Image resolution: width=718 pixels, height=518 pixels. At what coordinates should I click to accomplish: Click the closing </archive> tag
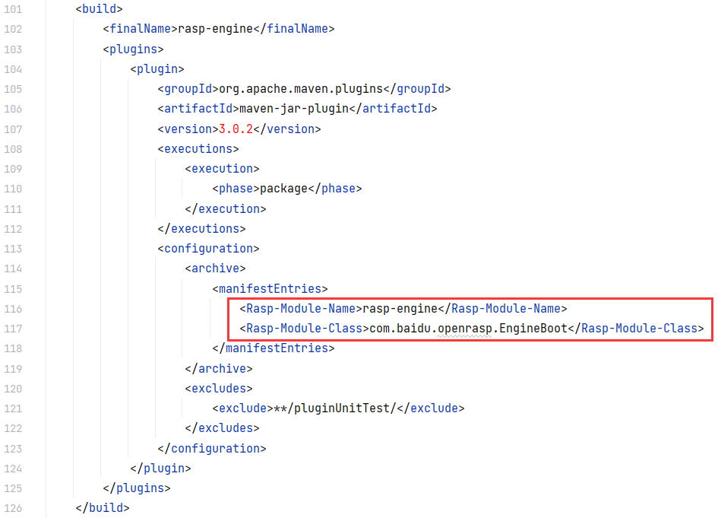218,369
